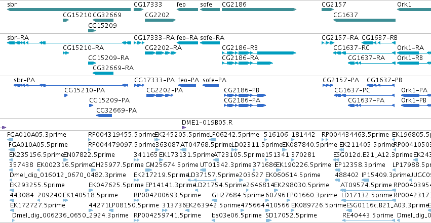The image size is (431, 223).
Task: Select the sbr-RA transcript
Action: pos(69,43)
